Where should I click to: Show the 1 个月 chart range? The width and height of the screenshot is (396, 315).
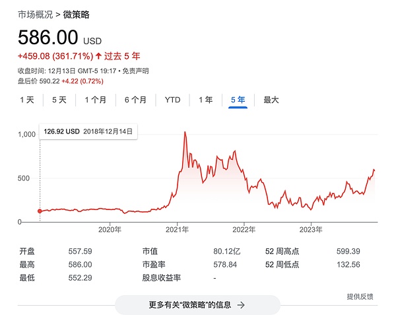pos(95,100)
